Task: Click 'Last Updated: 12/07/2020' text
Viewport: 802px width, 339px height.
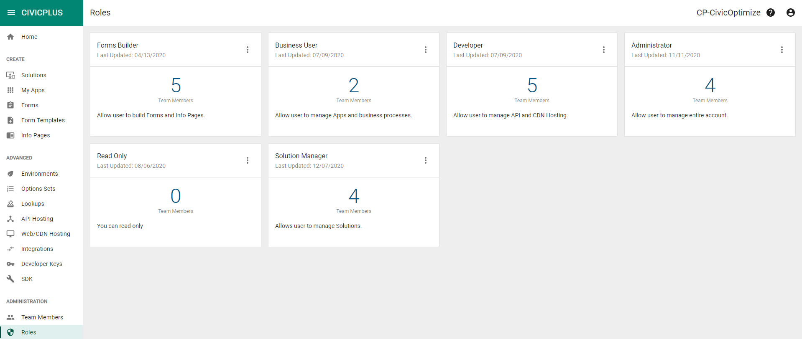Action: [x=309, y=166]
